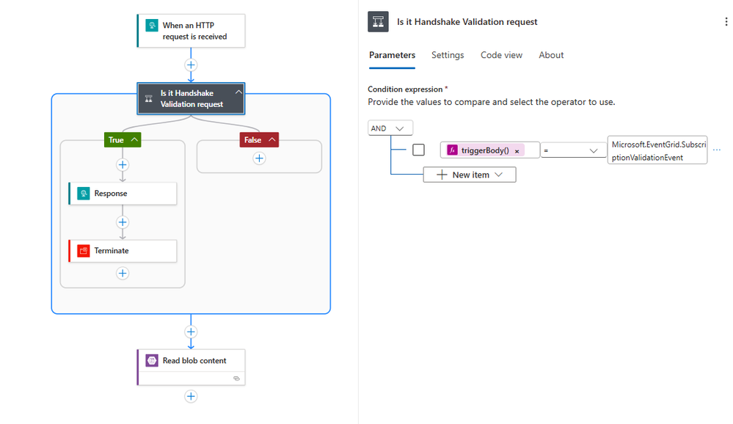
Task: Collapse the True branch
Action: 134,140
